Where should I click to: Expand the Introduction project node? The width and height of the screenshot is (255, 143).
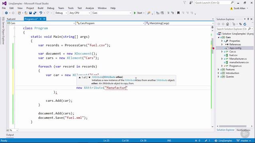219,73
